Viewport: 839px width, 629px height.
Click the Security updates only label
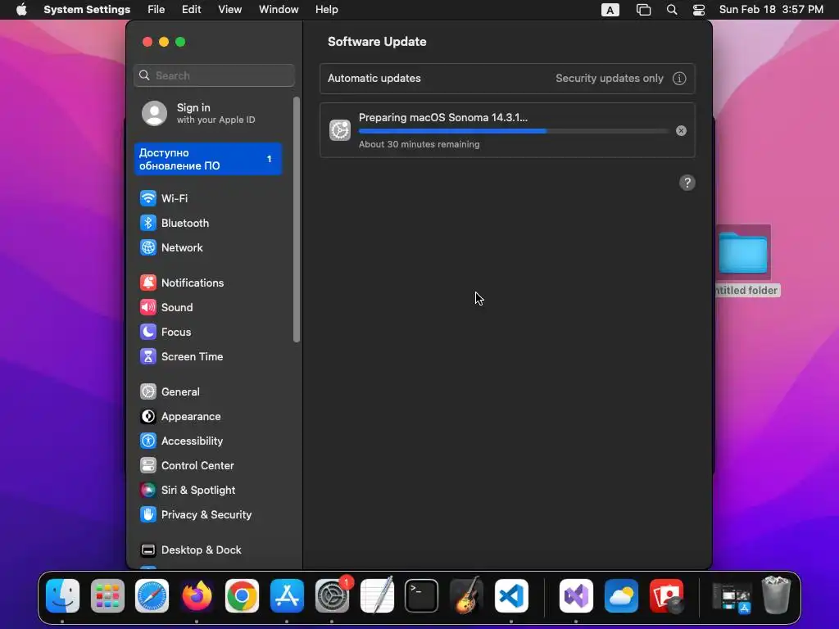(x=609, y=79)
